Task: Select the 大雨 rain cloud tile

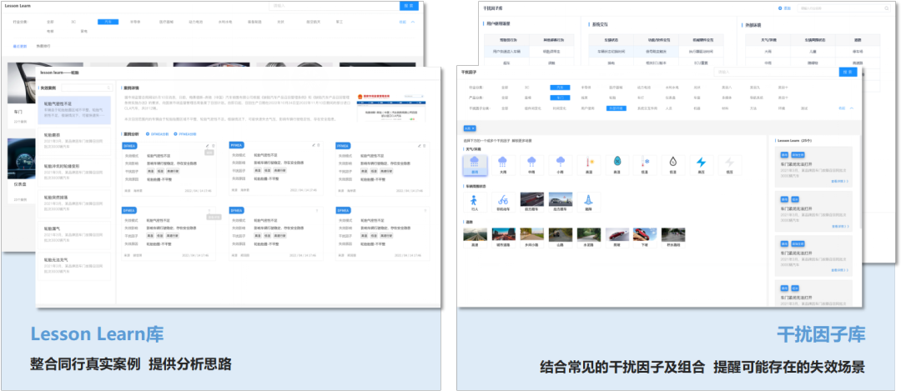Action: 503,165
